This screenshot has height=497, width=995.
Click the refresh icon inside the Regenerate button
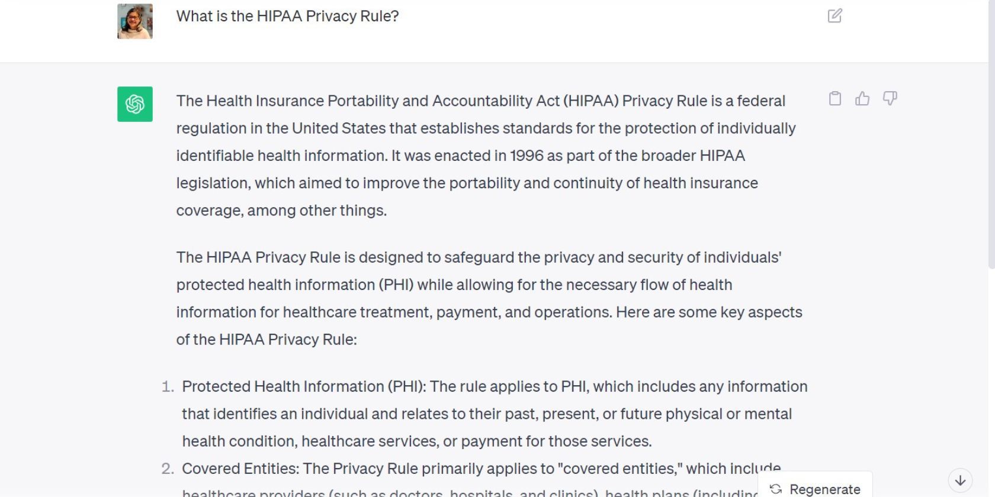[x=775, y=489]
